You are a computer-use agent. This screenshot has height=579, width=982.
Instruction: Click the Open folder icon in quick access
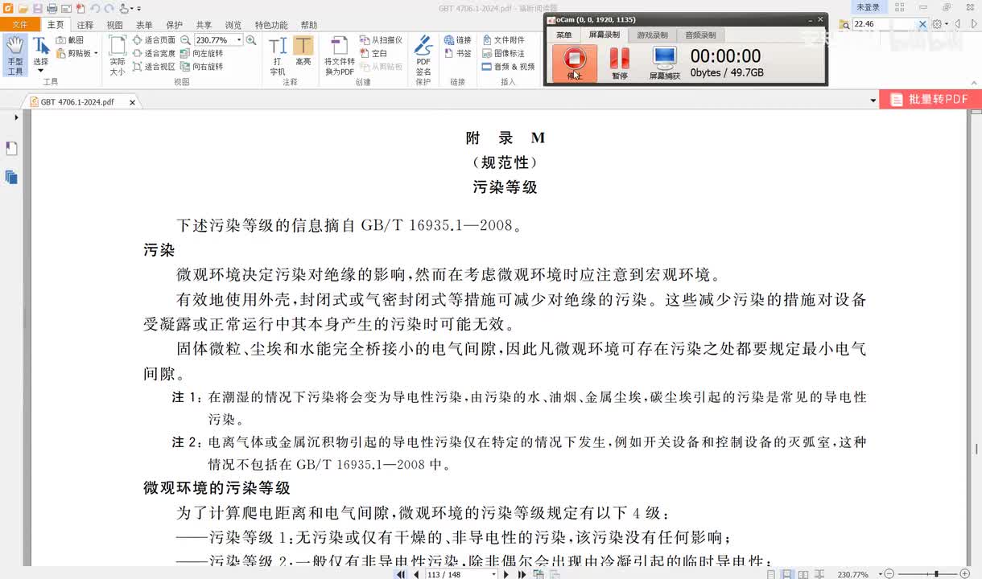pyautogui.click(x=23, y=8)
